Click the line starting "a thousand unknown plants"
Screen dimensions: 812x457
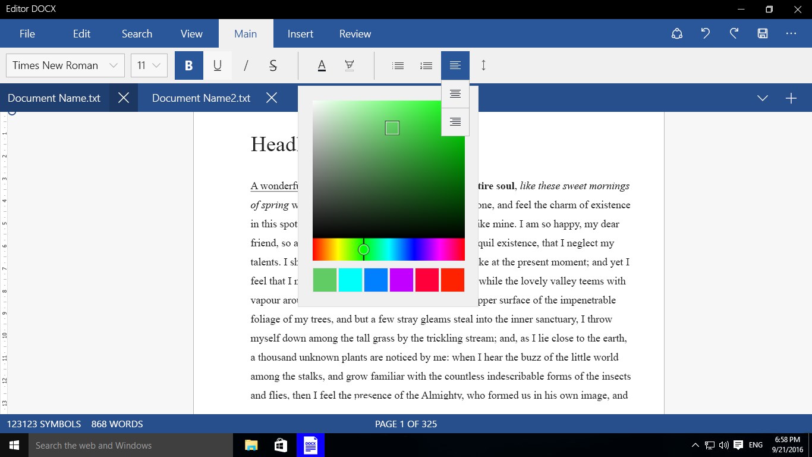[x=435, y=357]
